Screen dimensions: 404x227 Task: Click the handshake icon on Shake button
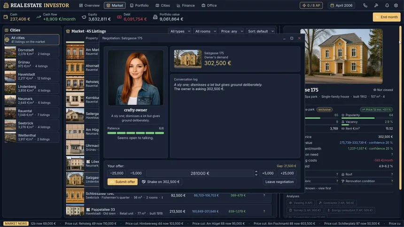click(144, 182)
